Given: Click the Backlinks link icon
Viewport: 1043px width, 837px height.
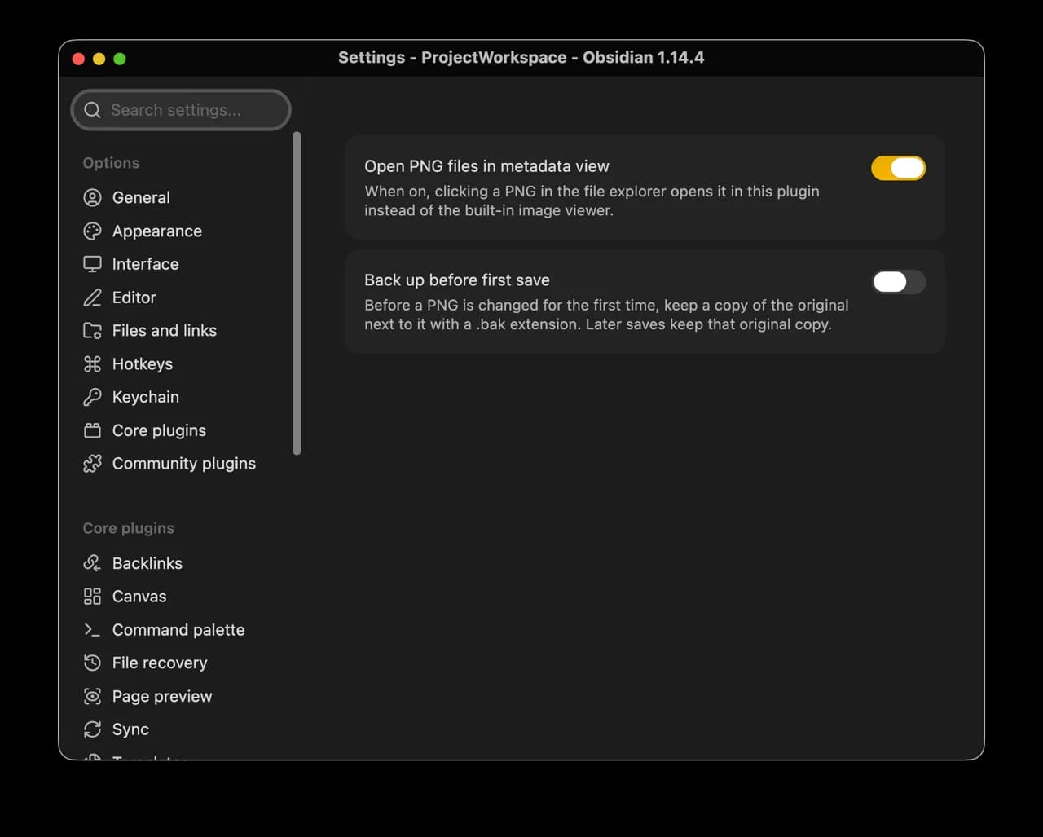Looking at the screenshot, I should (92, 563).
